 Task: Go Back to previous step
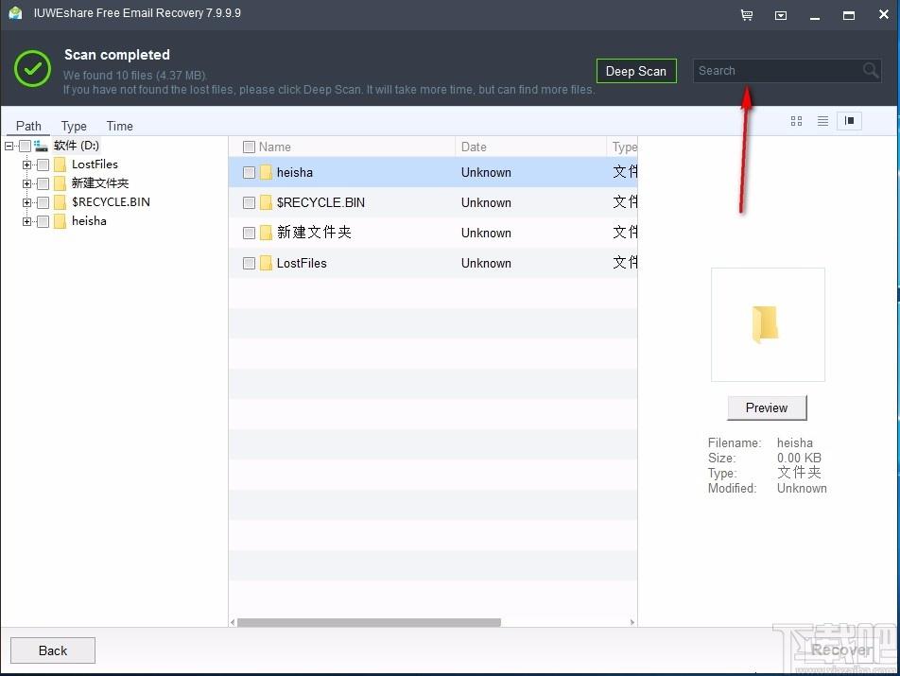[x=53, y=650]
